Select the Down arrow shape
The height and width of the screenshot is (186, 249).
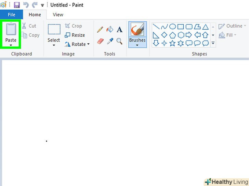[156, 43]
